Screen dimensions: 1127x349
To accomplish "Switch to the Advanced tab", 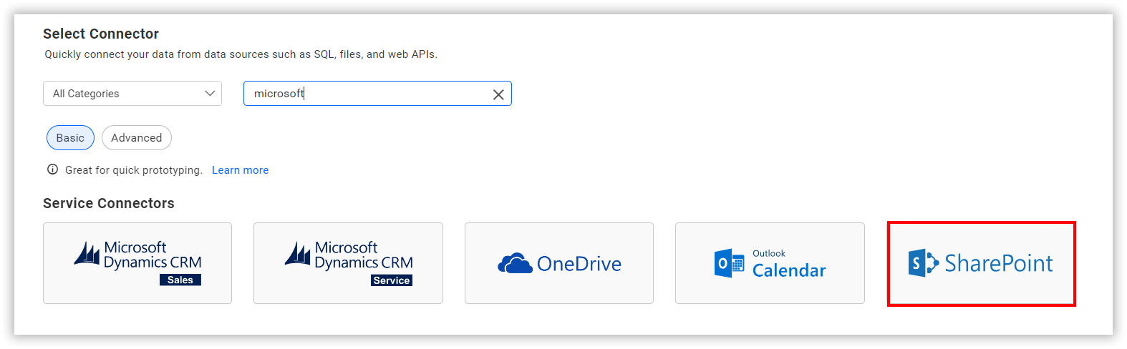I will [137, 138].
